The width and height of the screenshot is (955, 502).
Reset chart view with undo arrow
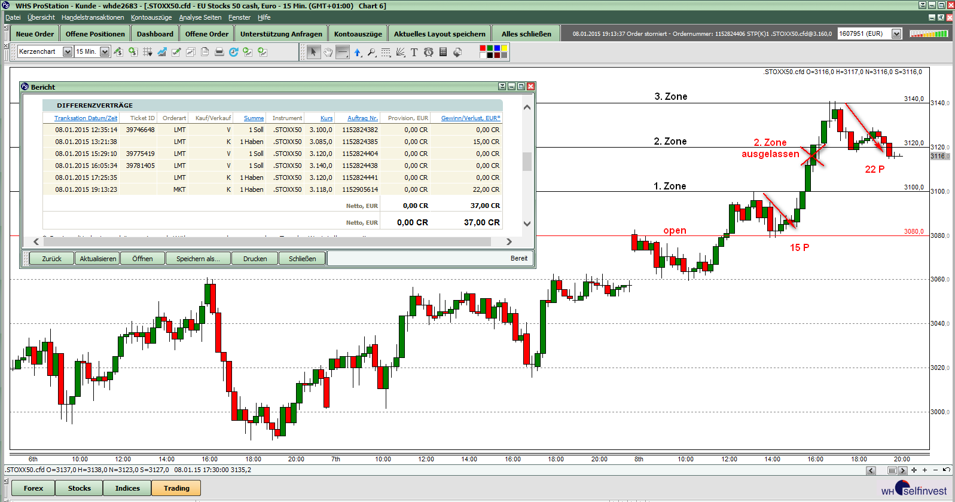(946, 470)
